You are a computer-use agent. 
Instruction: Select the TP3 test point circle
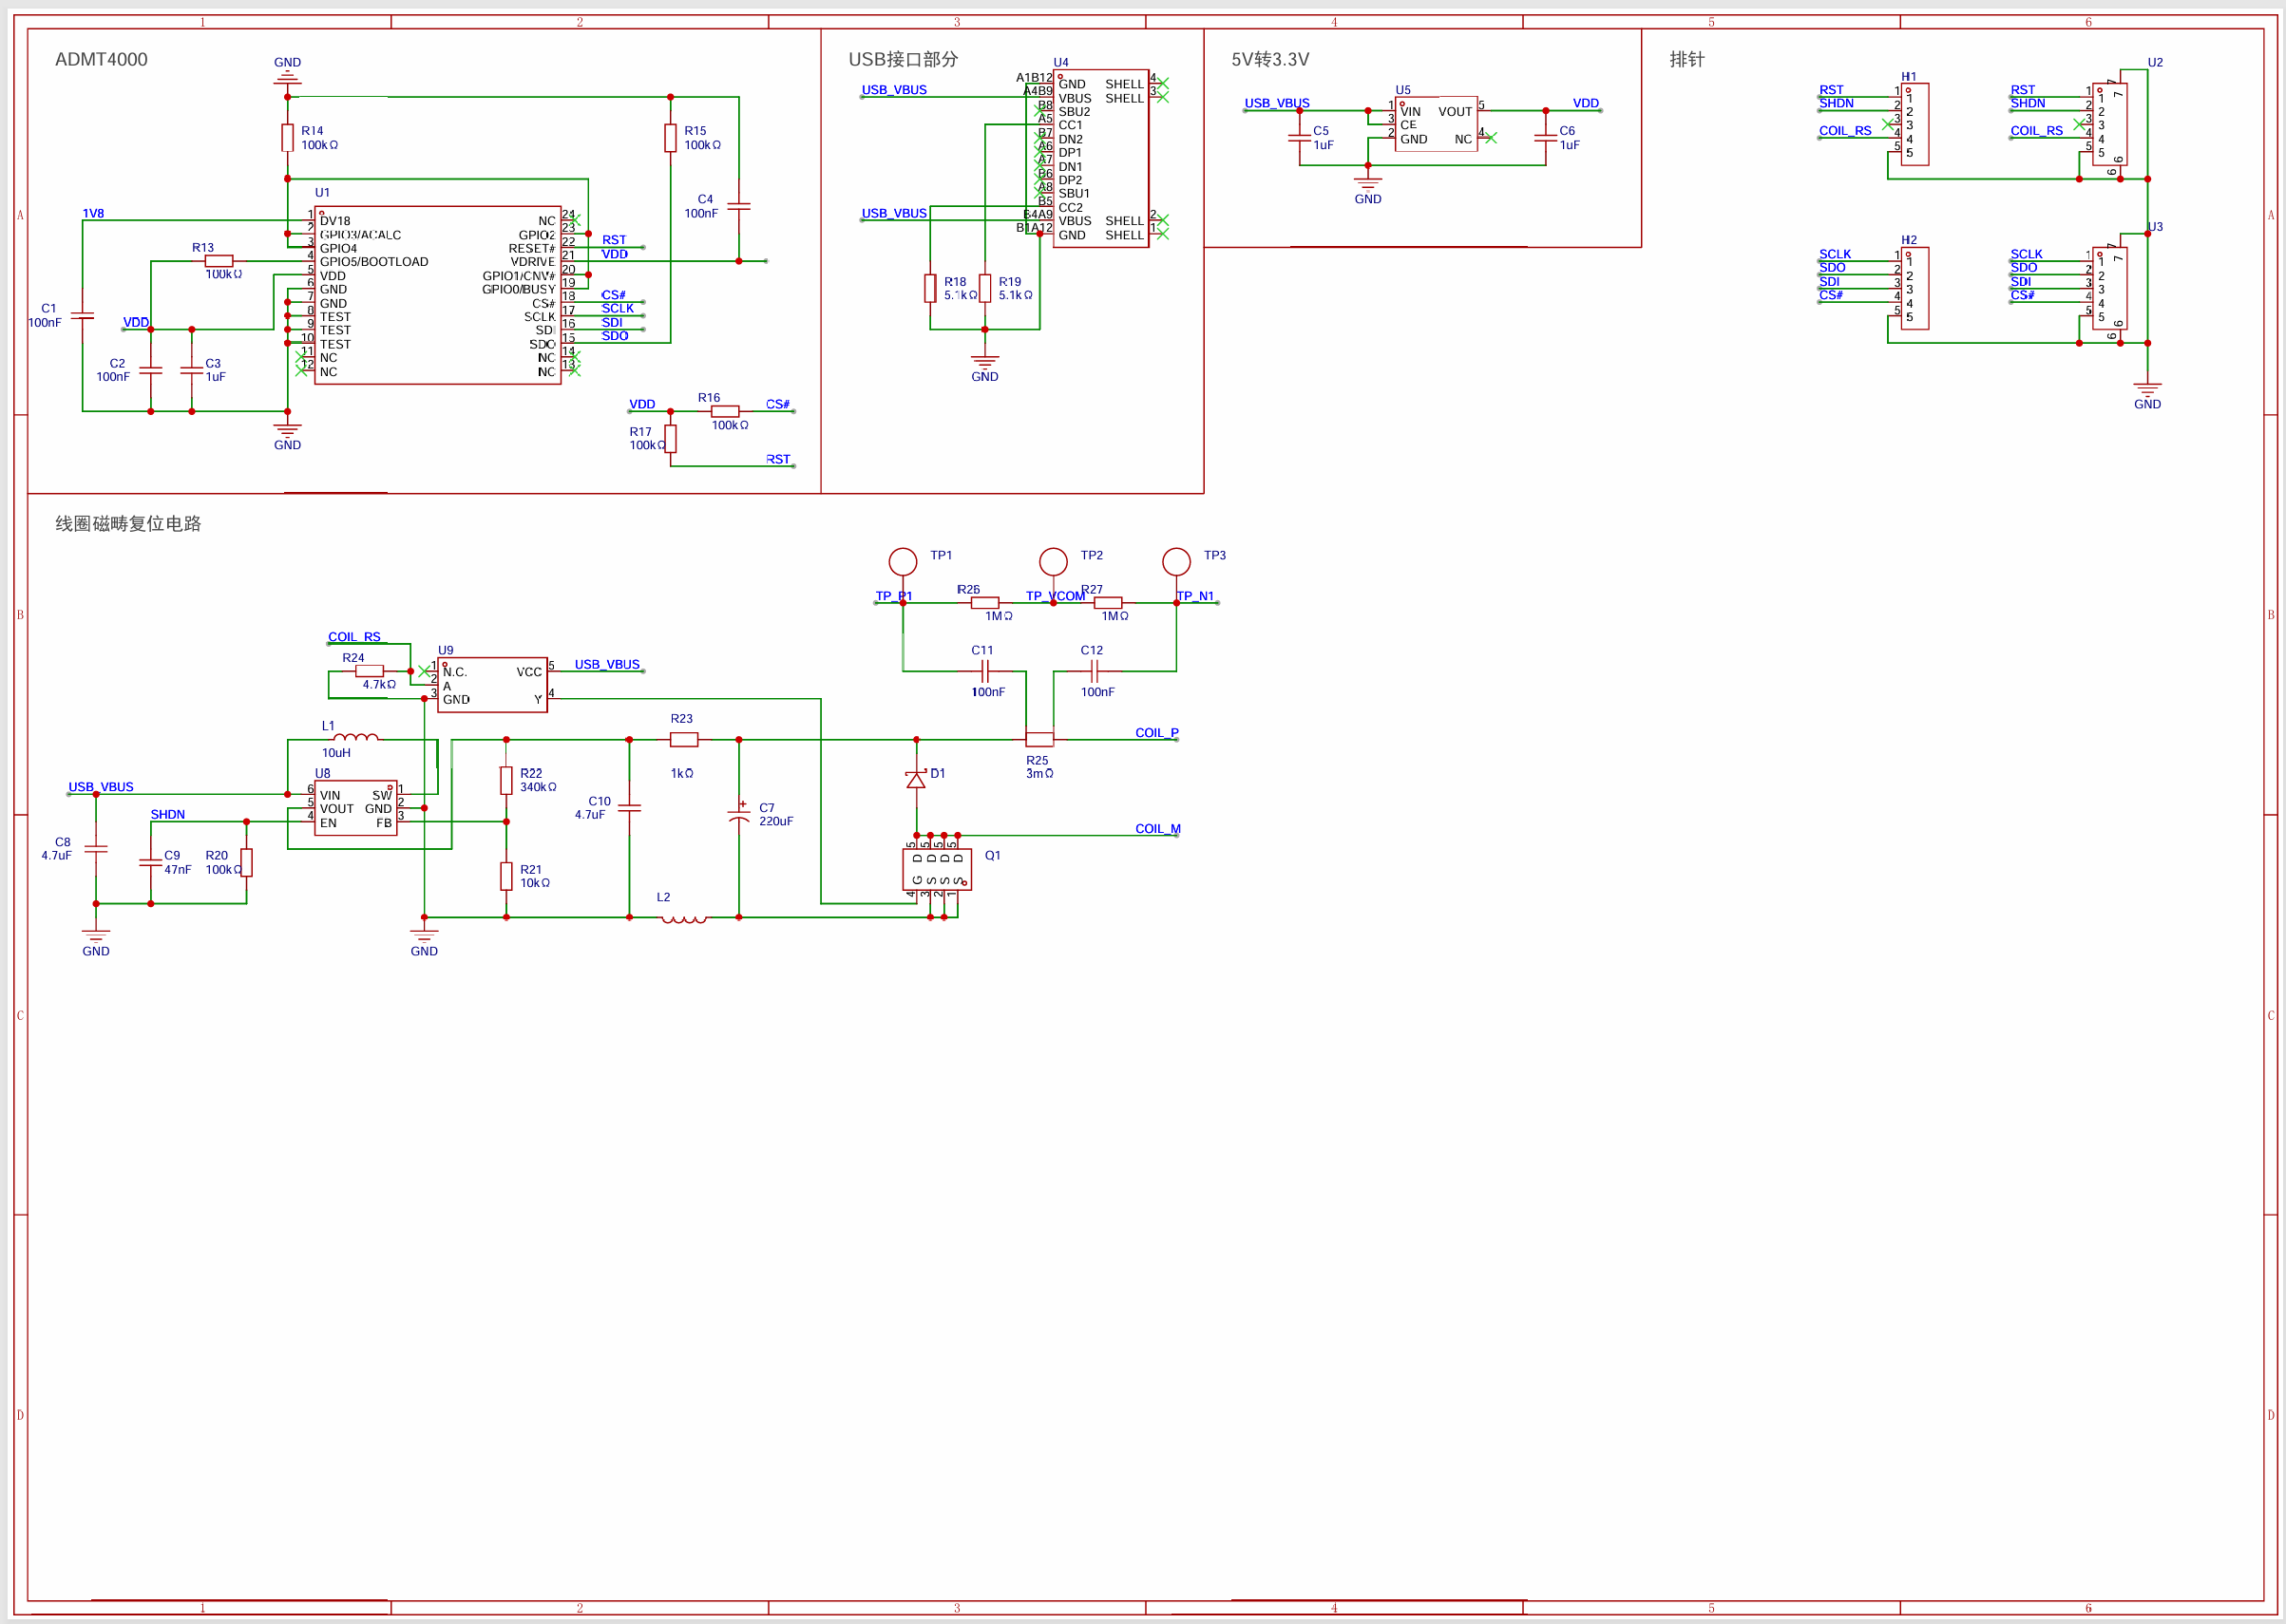pyautogui.click(x=1175, y=561)
